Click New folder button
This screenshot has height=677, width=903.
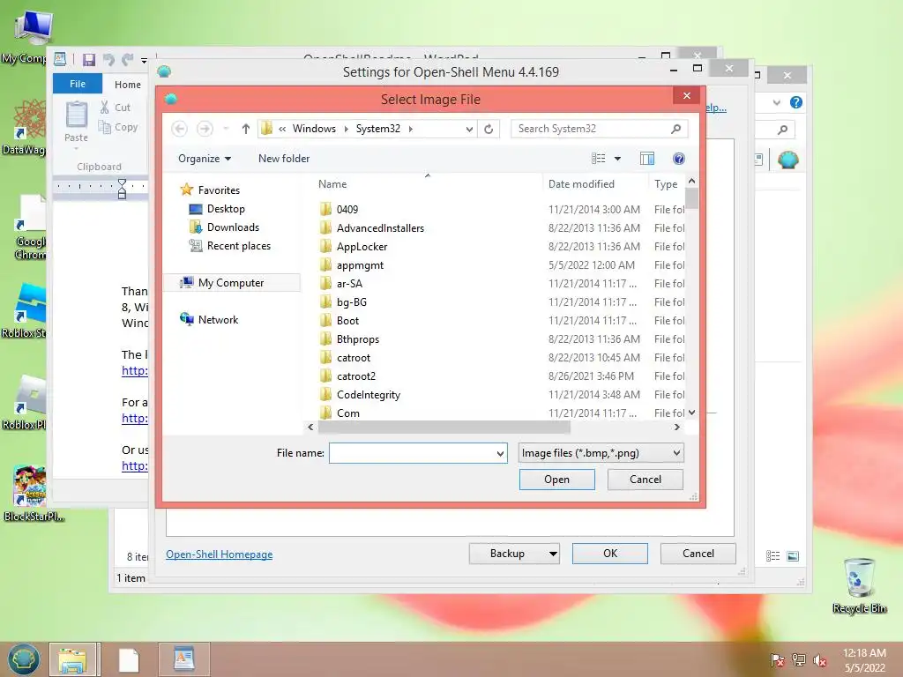pyautogui.click(x=284, y=159)
